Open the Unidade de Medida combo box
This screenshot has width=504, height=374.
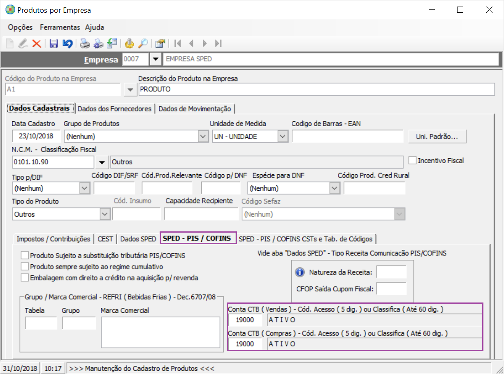coord(282,136)
